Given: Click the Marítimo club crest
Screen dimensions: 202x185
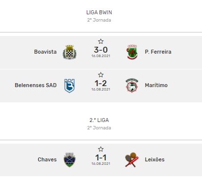Looking at the screenshot, I should (132, 86).
